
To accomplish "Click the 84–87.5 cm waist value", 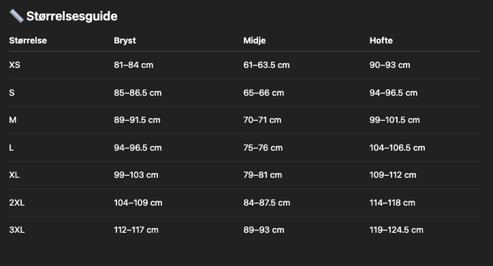I will [x=267, y=203].
